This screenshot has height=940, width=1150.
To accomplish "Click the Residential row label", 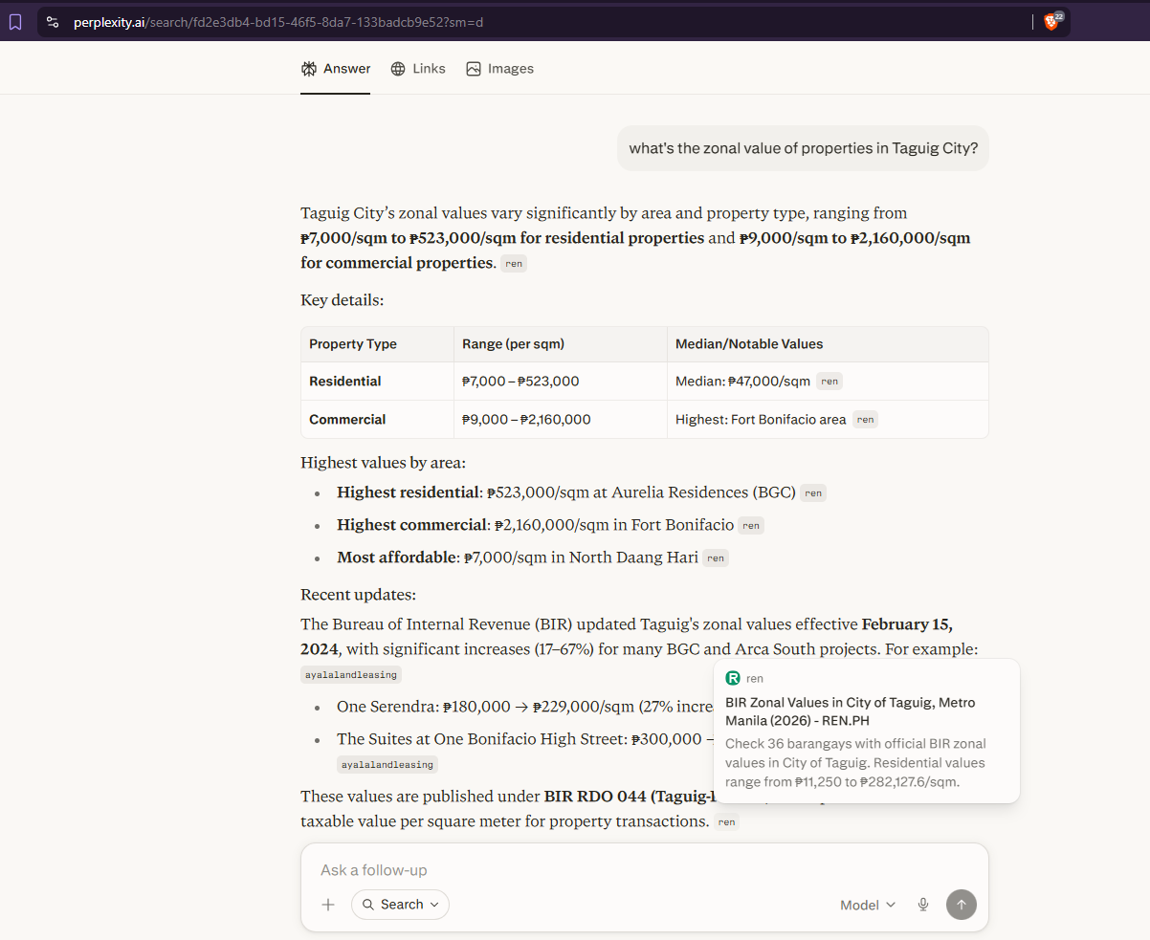I will click(x=345, y=382).
